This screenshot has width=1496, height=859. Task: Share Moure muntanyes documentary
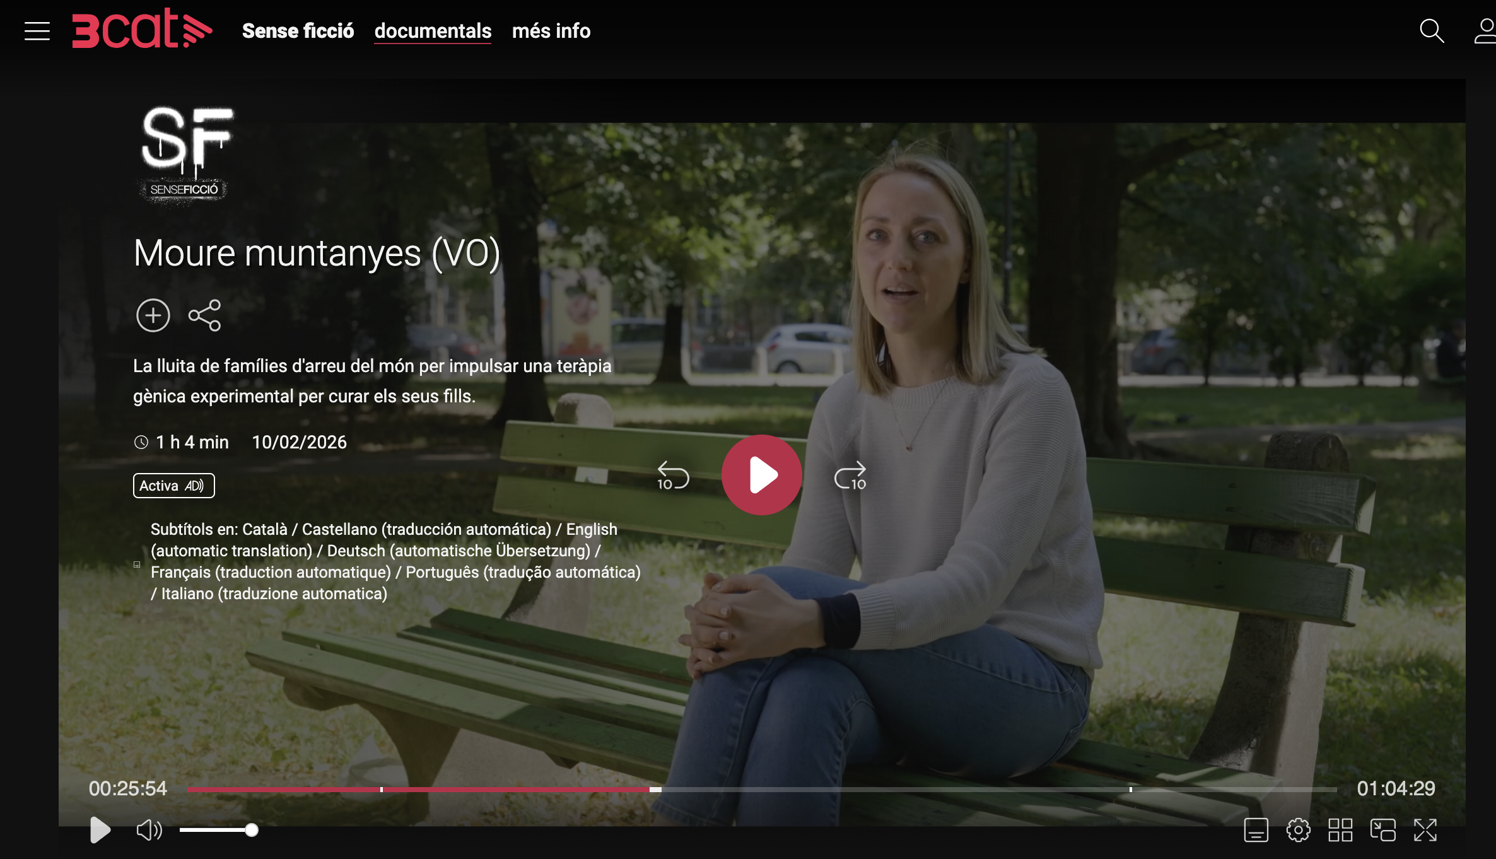pos(205,315)
